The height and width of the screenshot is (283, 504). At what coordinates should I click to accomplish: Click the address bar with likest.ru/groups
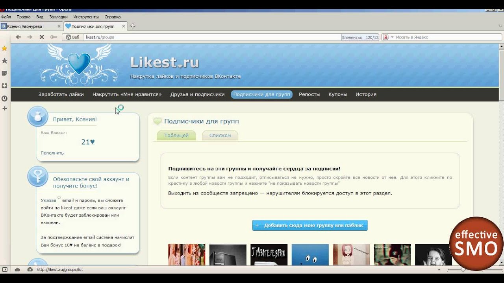coord(213,37)
